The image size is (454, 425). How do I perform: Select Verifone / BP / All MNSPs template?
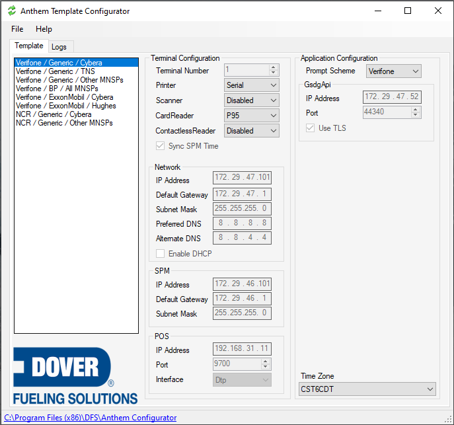pyautogui.click(x=76, y=89)
